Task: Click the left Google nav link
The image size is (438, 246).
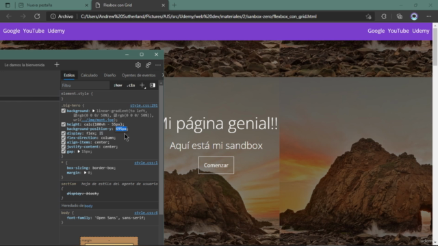Action: 12,31
